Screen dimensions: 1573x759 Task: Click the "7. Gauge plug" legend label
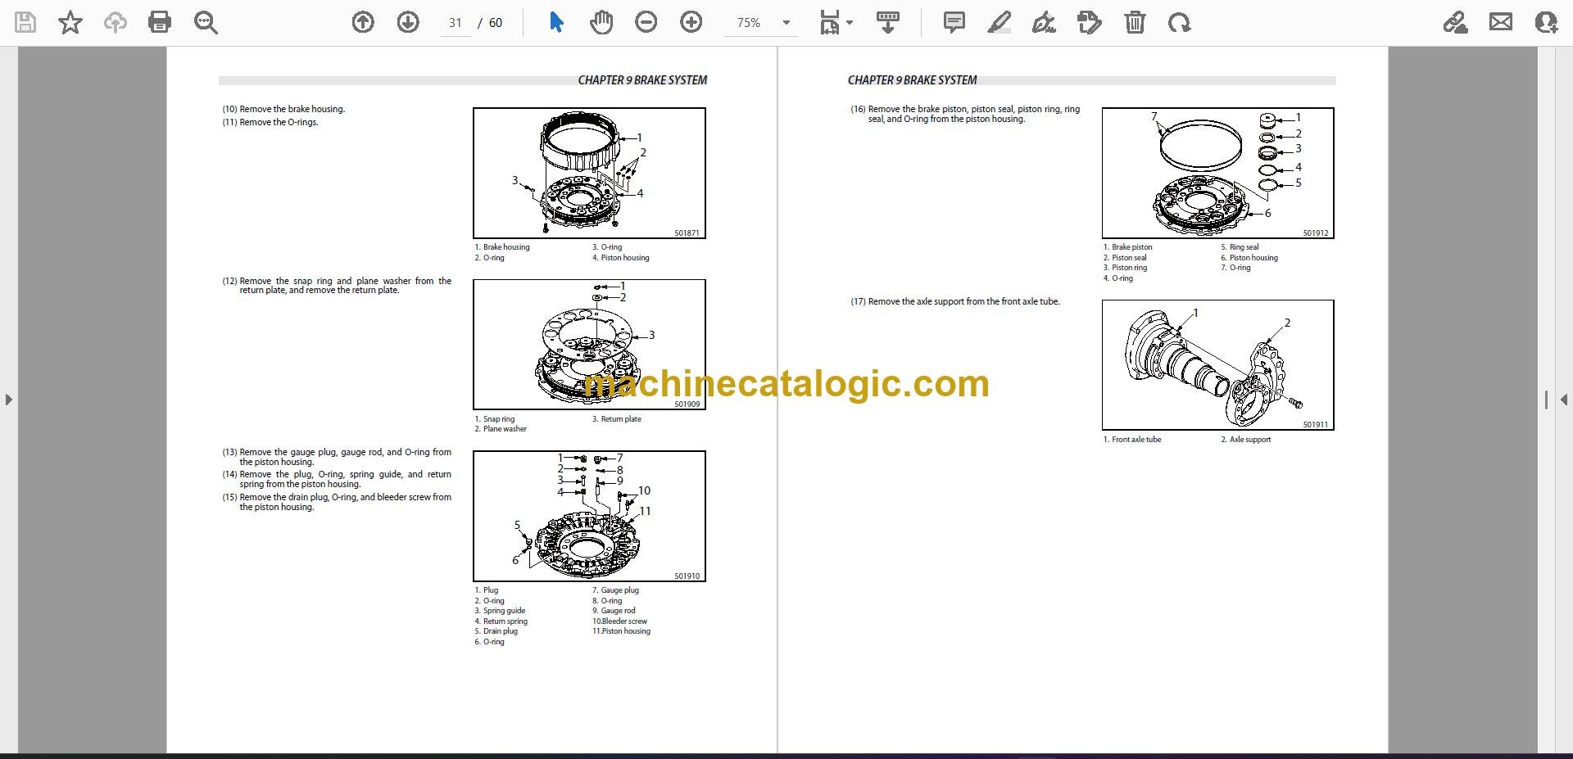coord(616,590)
